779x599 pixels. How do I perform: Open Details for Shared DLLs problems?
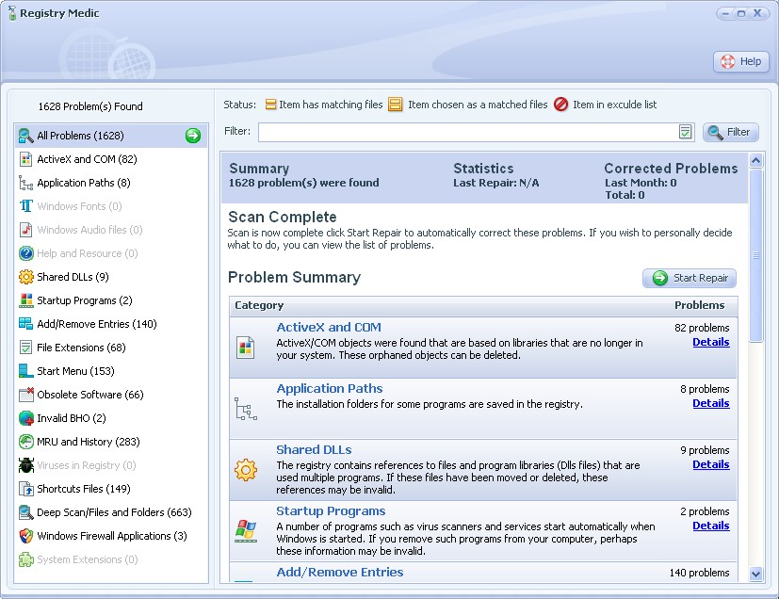pyautogui.click(x=711, y=464)
